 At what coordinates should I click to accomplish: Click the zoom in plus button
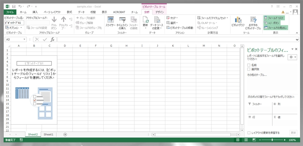pyautogui.click(x=284, y=140)
